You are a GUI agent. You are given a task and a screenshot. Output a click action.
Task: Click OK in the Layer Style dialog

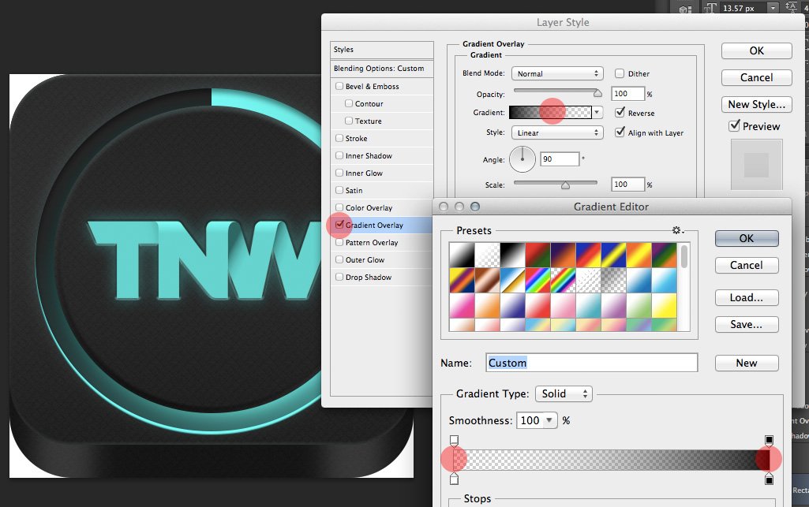tap(756, 50)
